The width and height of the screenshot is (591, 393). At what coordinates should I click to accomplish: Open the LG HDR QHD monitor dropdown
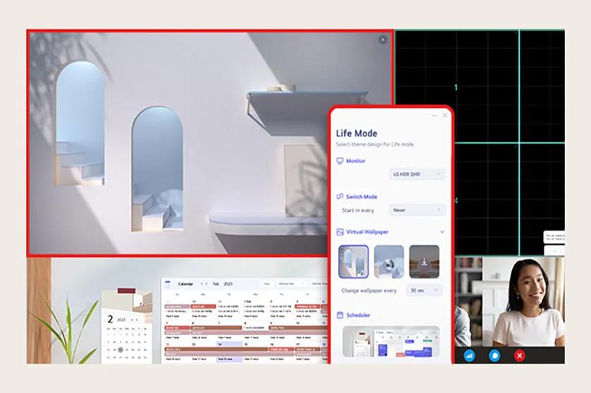[x=418, y=174]
